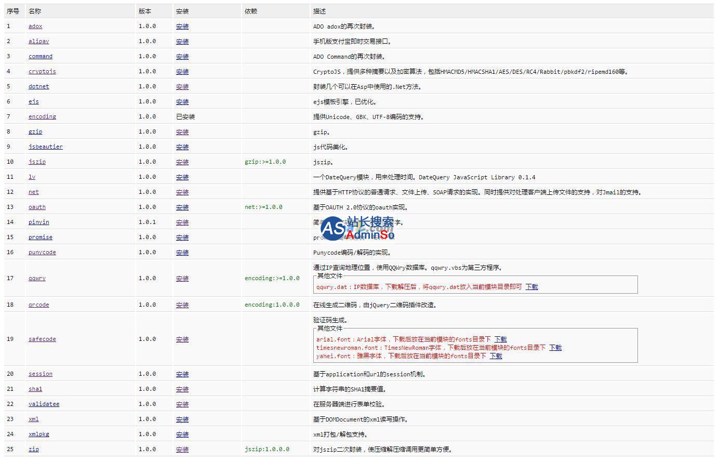Open the gzip module link
The image size is (718, 460).
[35, 132]
